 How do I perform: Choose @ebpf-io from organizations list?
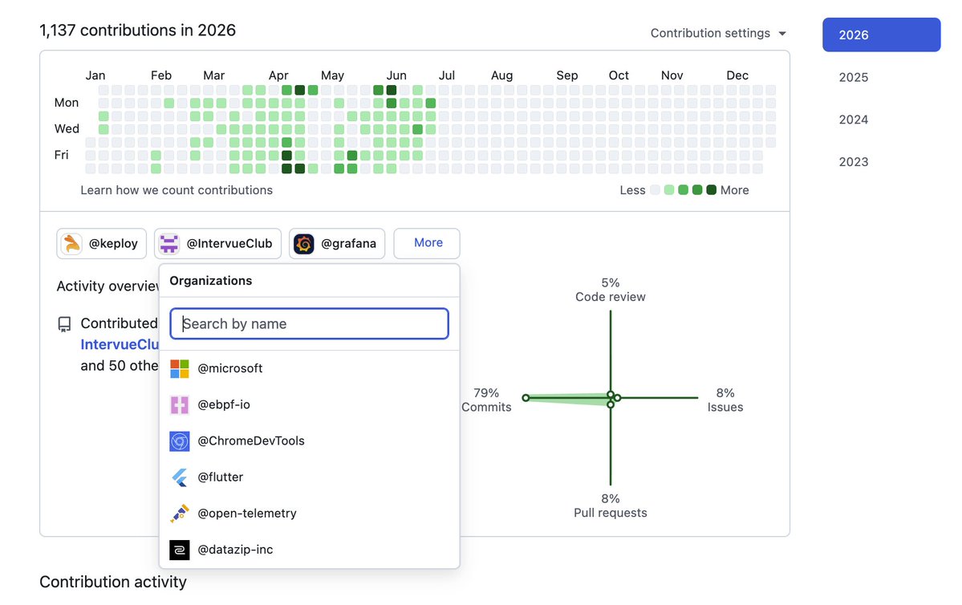309,404
